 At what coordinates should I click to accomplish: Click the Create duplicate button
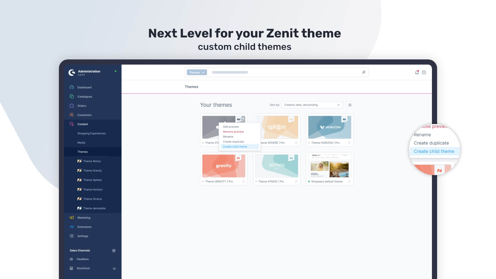click(x=233, y=141)
